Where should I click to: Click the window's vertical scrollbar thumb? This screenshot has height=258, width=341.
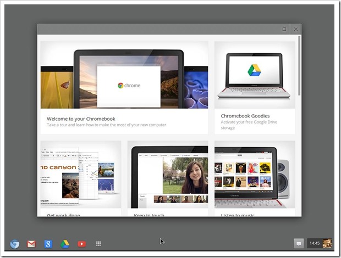tap(299, 65)
